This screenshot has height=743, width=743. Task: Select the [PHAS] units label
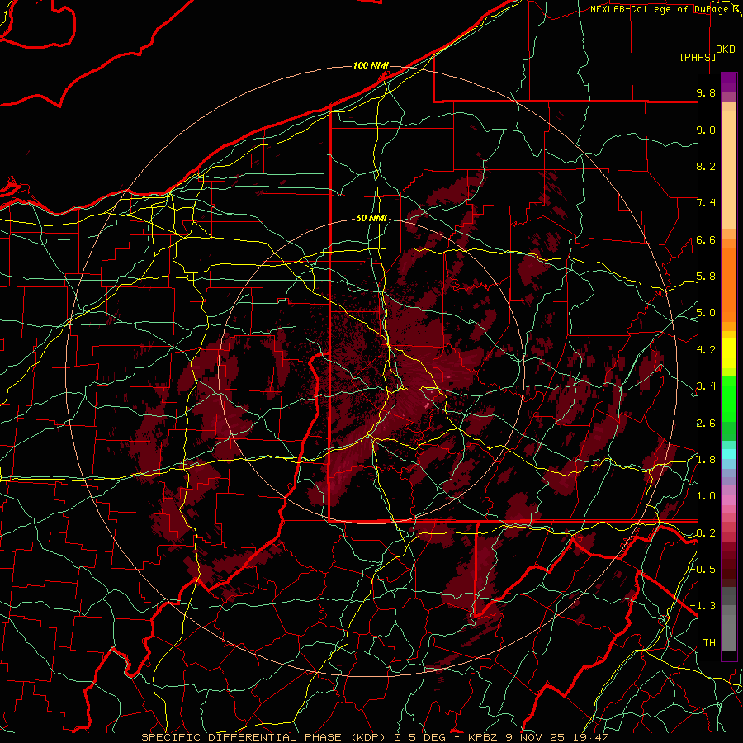(x=698, y=57)
